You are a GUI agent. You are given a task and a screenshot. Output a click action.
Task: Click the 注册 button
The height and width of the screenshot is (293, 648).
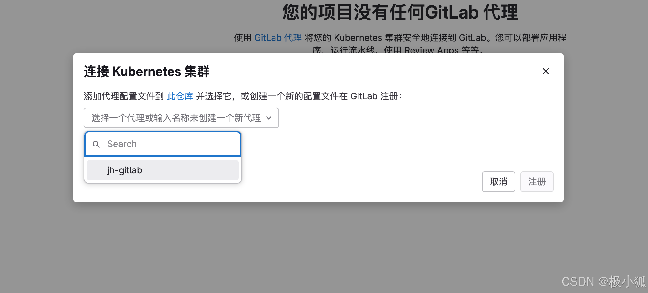point(537,182)
